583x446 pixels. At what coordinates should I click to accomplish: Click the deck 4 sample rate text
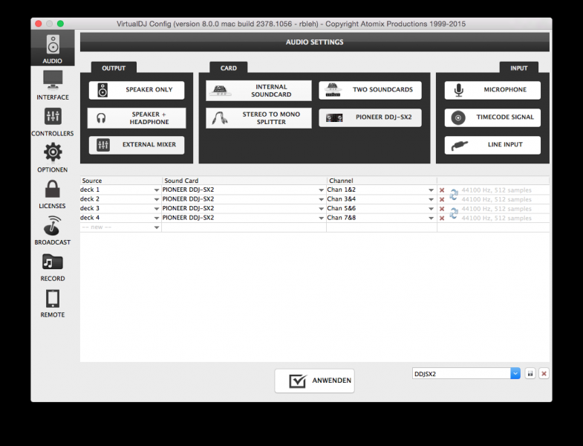(496, 218)
